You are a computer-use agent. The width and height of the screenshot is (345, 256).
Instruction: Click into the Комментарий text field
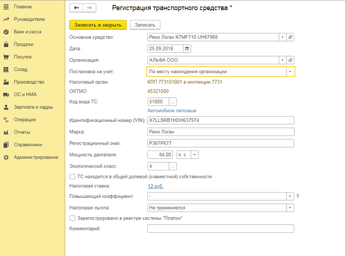click(220, 229)
